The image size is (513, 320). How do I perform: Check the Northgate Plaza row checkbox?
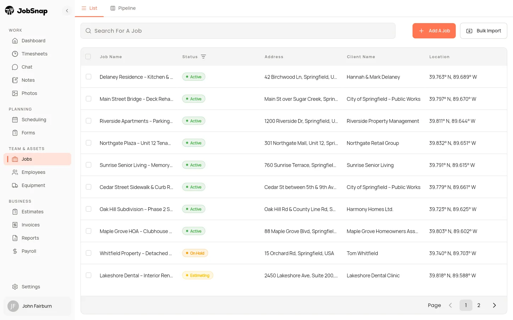coord(89,143)
